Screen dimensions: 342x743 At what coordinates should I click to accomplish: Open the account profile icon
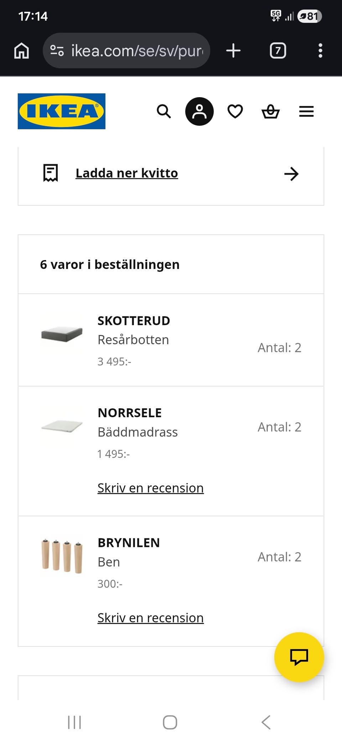199,111
